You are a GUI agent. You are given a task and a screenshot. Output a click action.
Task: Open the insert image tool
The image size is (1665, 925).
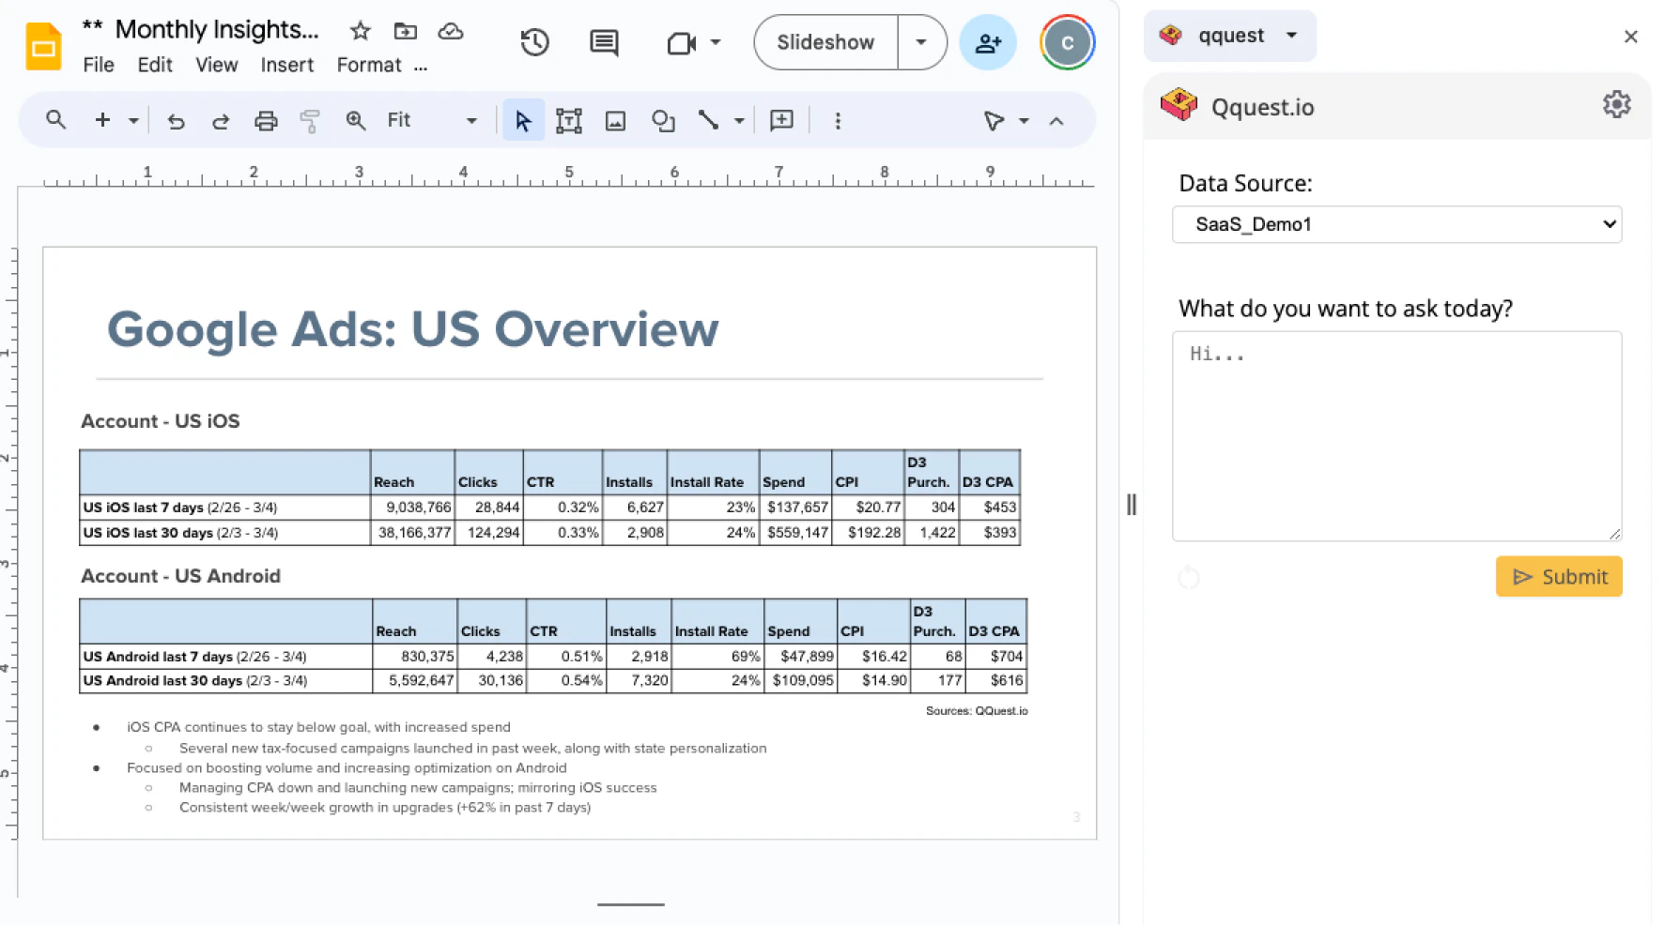tap(615, 120)
